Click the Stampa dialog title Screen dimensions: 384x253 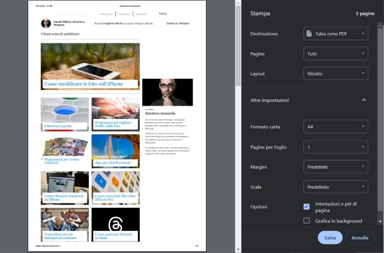click(x=260, y=13)
